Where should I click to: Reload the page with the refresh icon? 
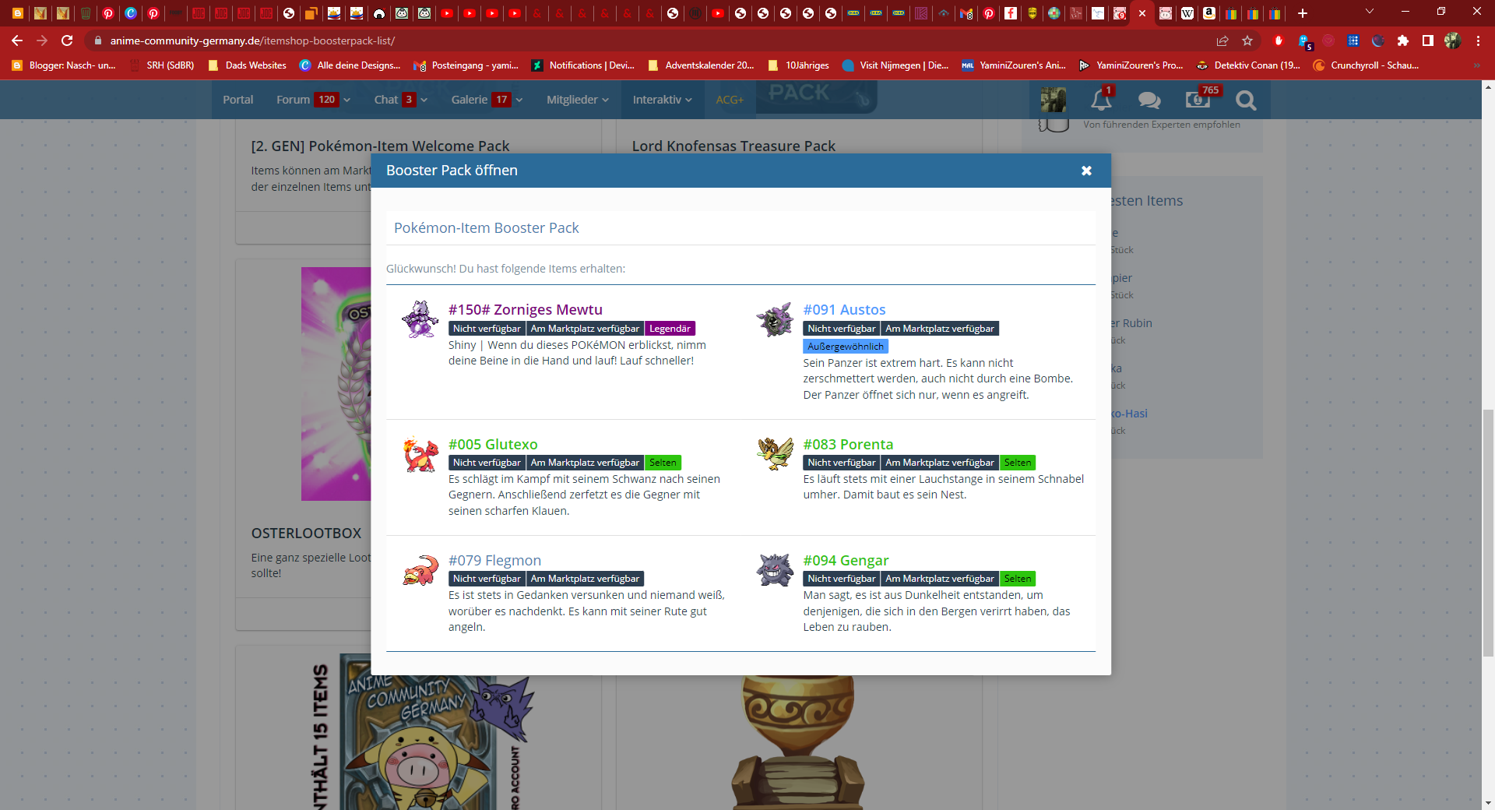[x=67, y=40]
